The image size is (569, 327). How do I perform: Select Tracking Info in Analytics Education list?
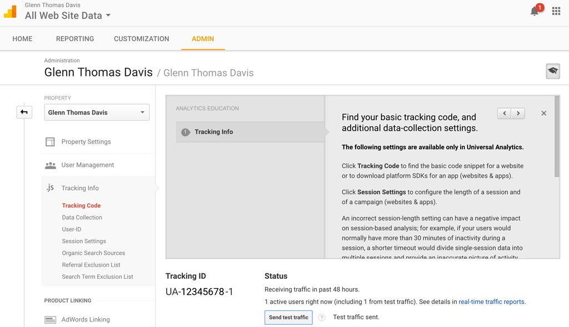(251, 132)
